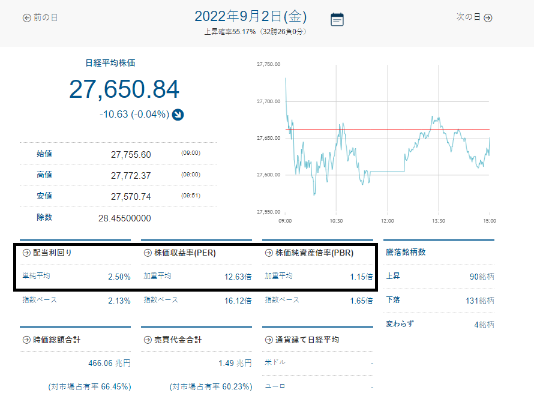Click the 安値 value 27,570.74
The width and height of the screenshot is (534, 402).
coord(131,197)
